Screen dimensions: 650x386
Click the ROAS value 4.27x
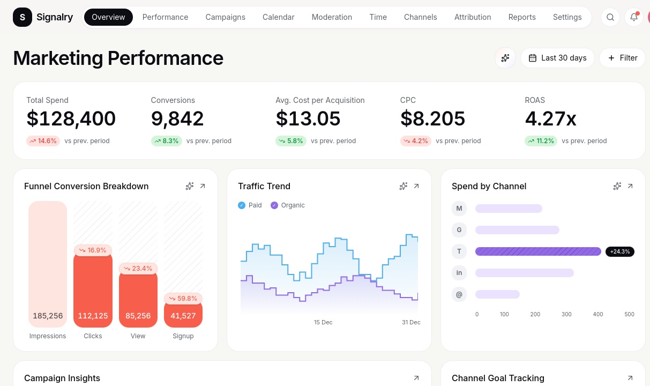(x=551, y=119)
